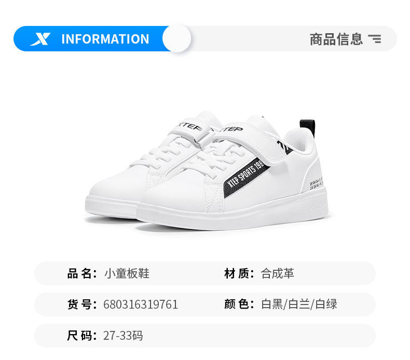Click the 品名 label

click(82, 273)
